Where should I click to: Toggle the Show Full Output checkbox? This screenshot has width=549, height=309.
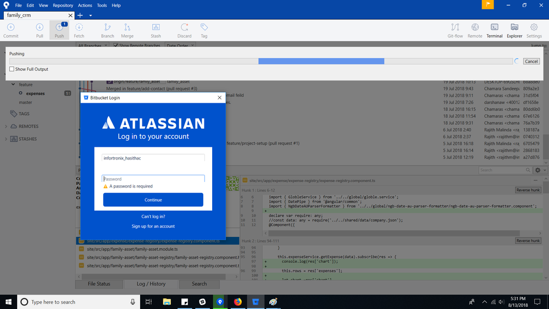[12, 69]
